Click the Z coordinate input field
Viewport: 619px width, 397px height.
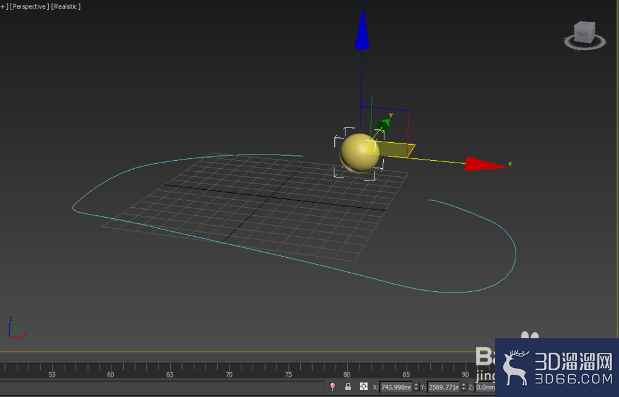(485, 387)
